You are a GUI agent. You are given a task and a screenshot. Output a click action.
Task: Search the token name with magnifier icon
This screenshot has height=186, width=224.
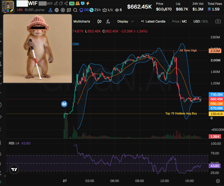click(75, 10)
